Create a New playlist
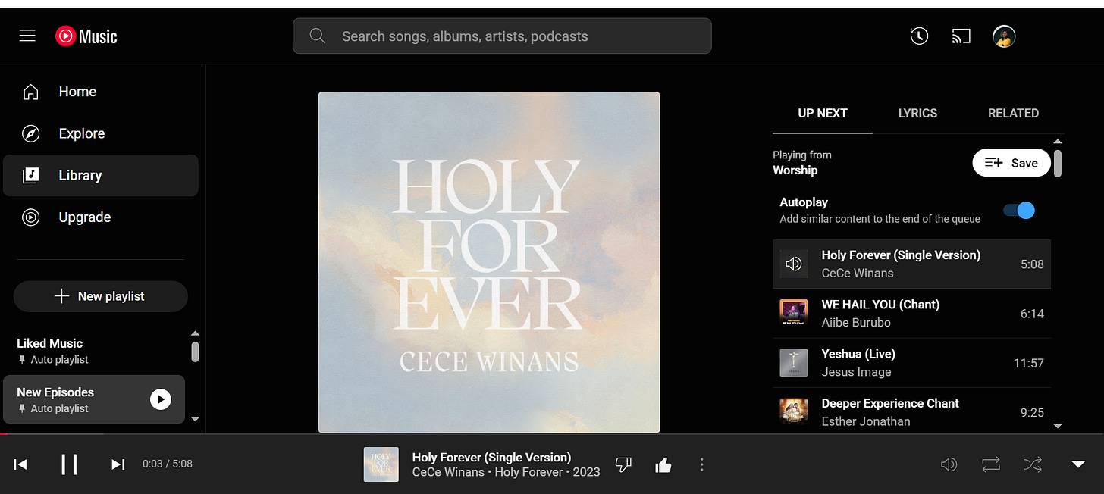 pos(100,296)
